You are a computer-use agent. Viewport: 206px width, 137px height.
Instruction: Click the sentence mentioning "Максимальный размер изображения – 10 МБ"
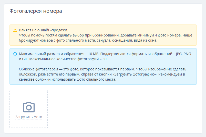pyautogui.click(x=59, y=54)
